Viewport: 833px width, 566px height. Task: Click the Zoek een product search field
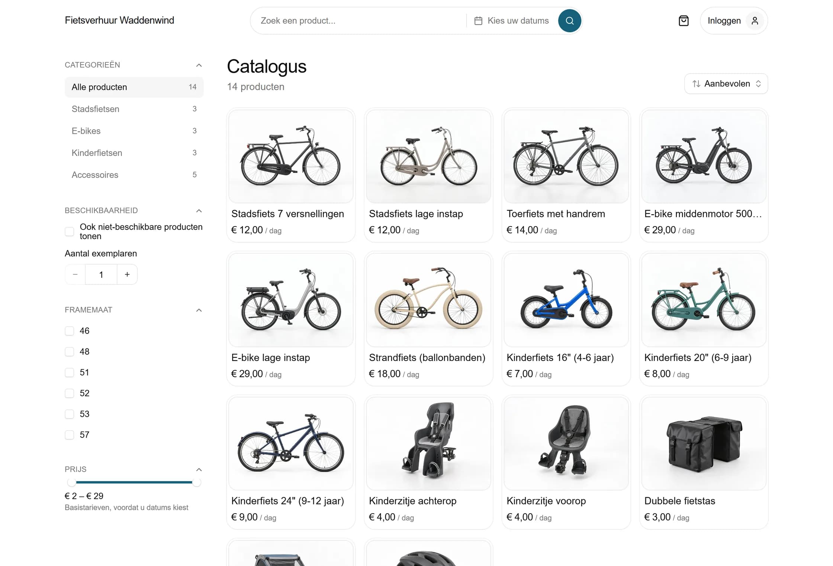pyautogui.click(x=361, y=21)
